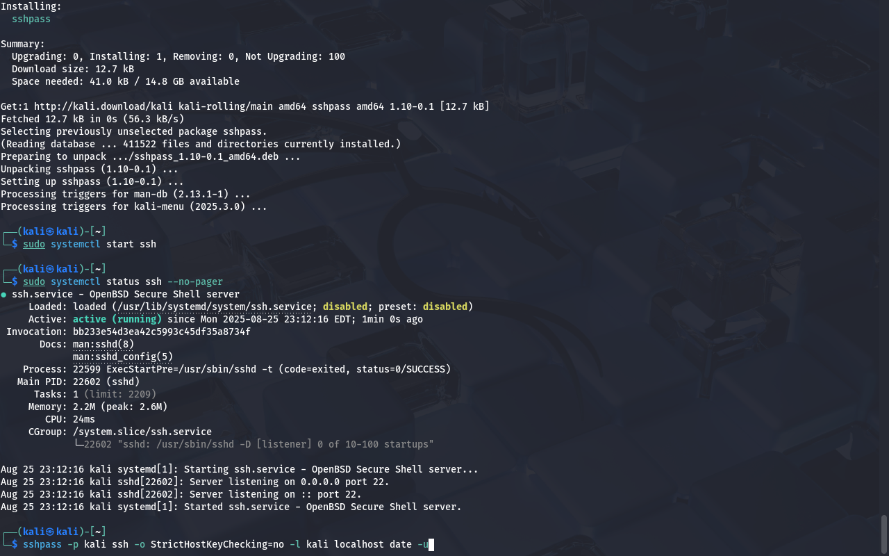Click the '--no-pager' flag in status command
889x556 pixels.
(x=195, y=281)
